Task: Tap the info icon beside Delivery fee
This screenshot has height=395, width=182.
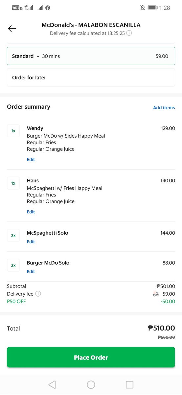Action: 38,294
